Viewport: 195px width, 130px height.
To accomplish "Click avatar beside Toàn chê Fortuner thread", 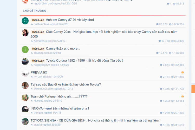I will [x=25, y=97].
